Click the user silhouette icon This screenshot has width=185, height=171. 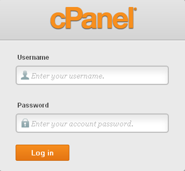25,75
